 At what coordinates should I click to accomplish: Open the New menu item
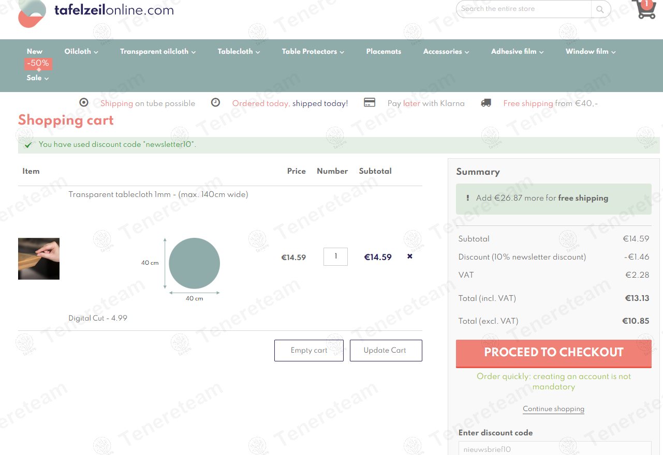[35, 51]
